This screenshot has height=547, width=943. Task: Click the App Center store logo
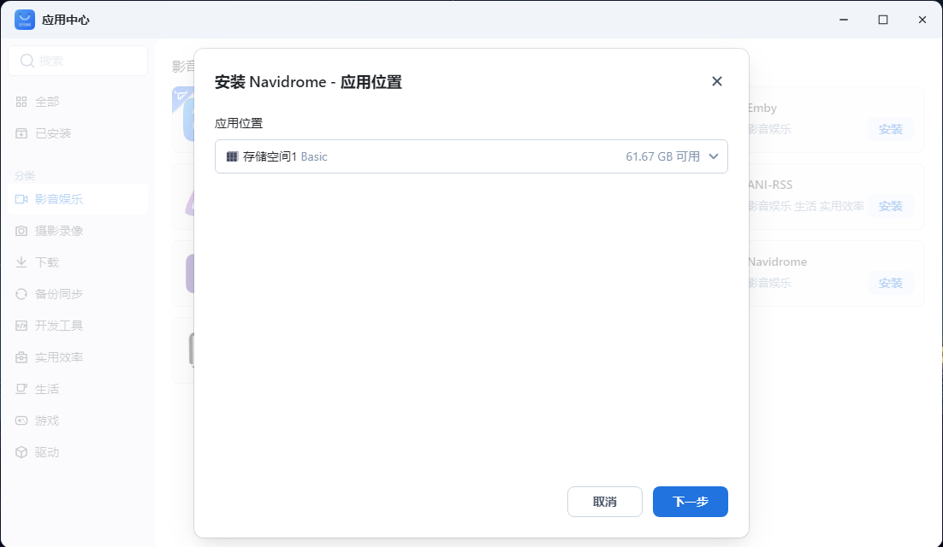(x=25, y=20)
